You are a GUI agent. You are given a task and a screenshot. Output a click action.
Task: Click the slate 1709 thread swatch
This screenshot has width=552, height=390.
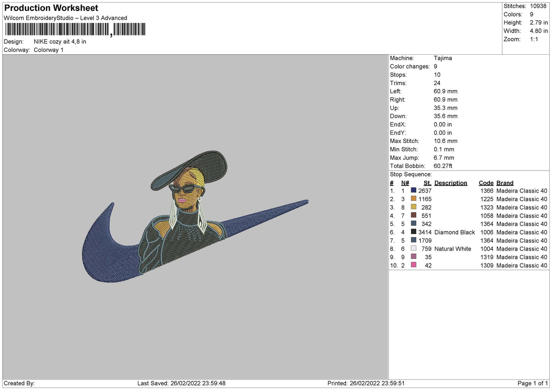point(414,241)
